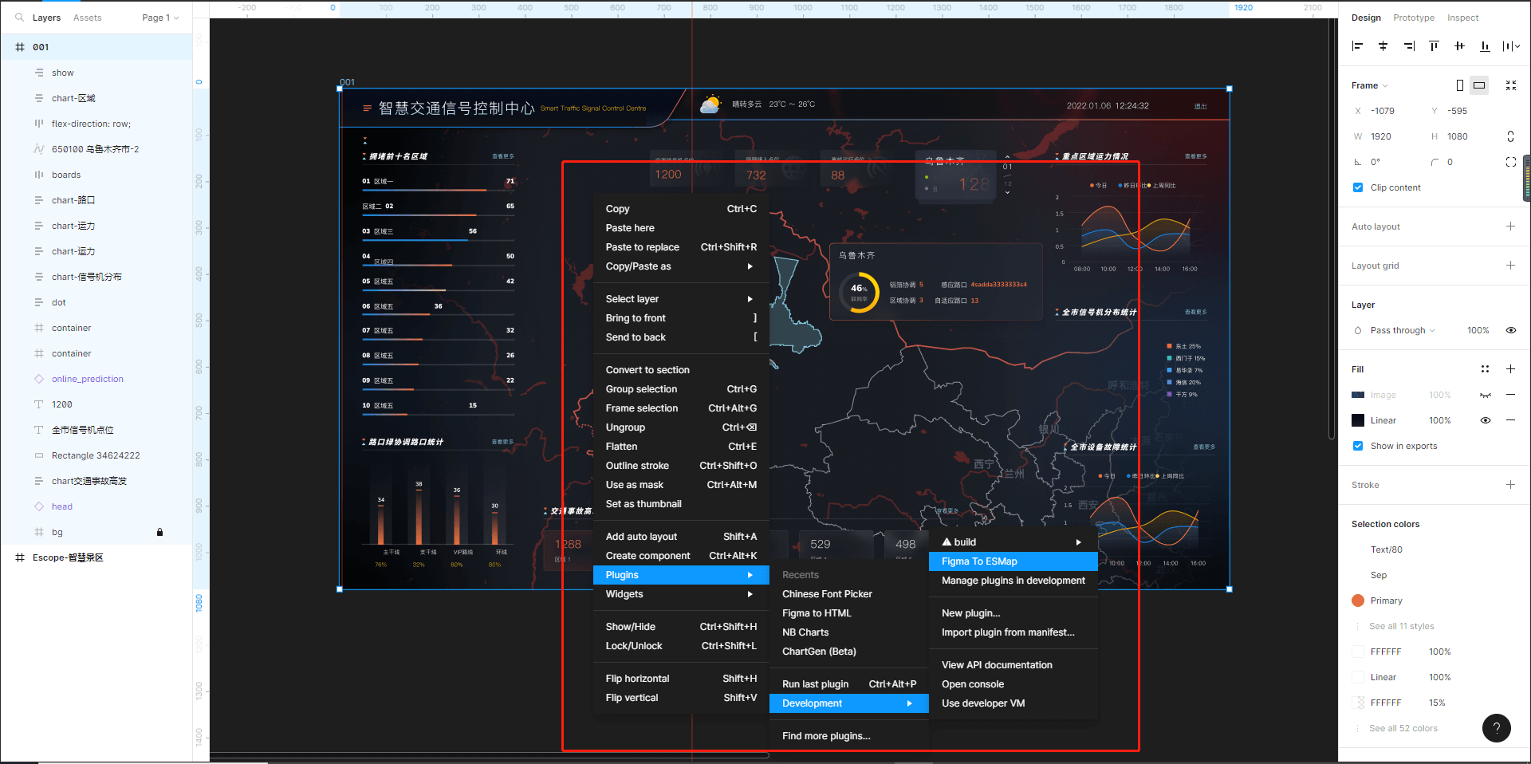Click See all 52 colors

(1403, 728)
